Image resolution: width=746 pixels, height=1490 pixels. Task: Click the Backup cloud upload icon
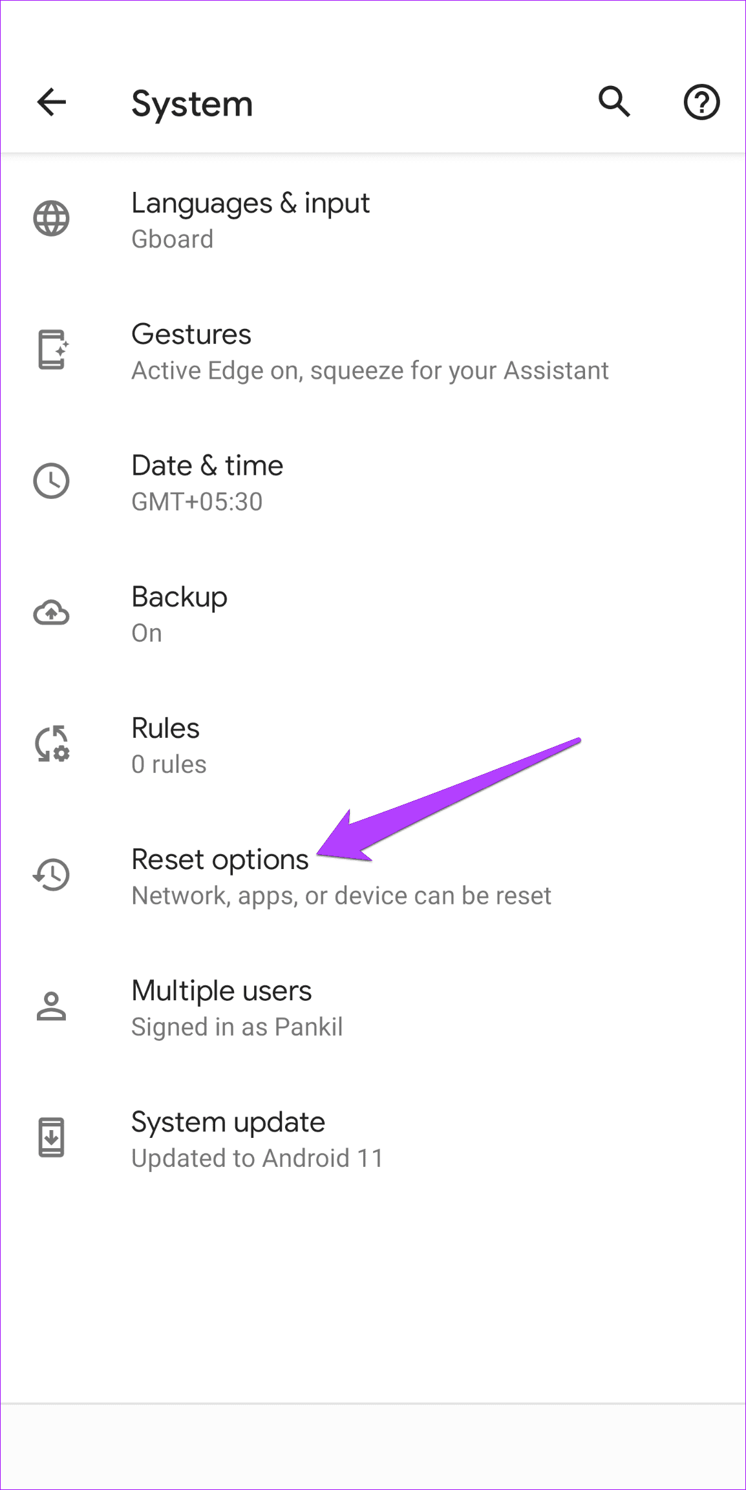[52, 613]
